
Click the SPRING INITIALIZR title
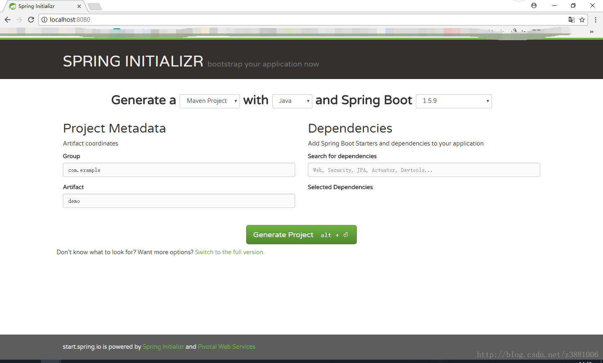point(133,61)
